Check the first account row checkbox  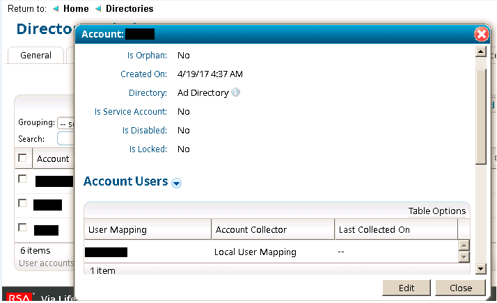(22, 179)
